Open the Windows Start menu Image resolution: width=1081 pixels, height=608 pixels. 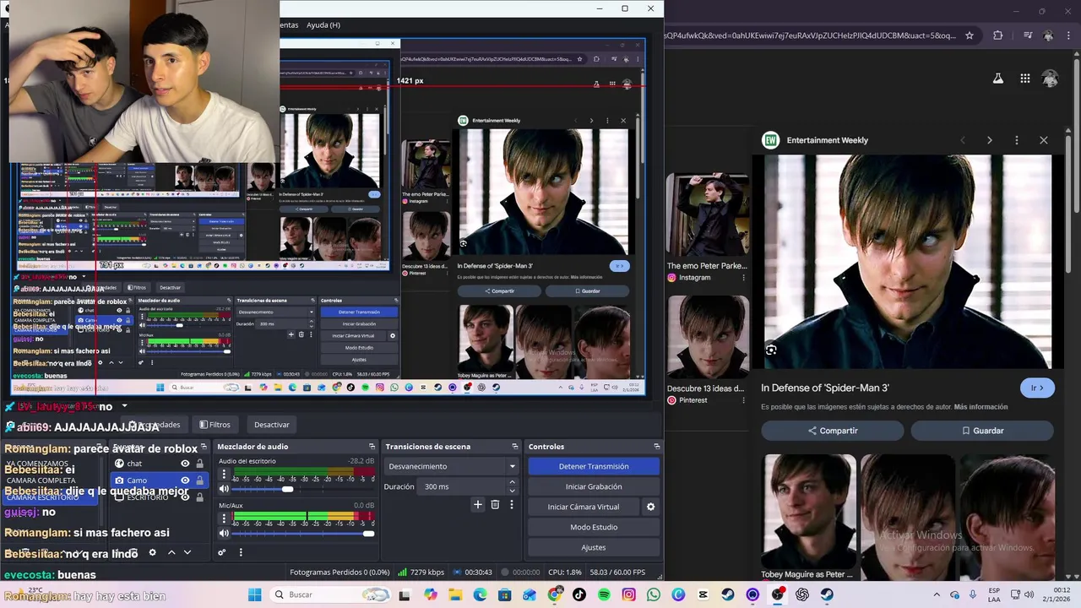(x=254, y=594)
